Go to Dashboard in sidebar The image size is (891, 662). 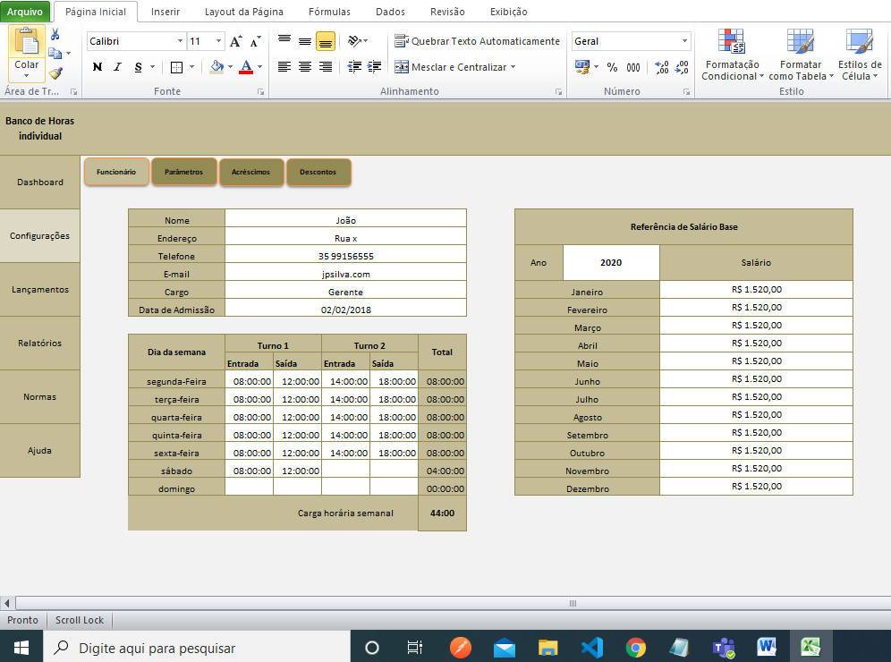(x=39, y=182)
